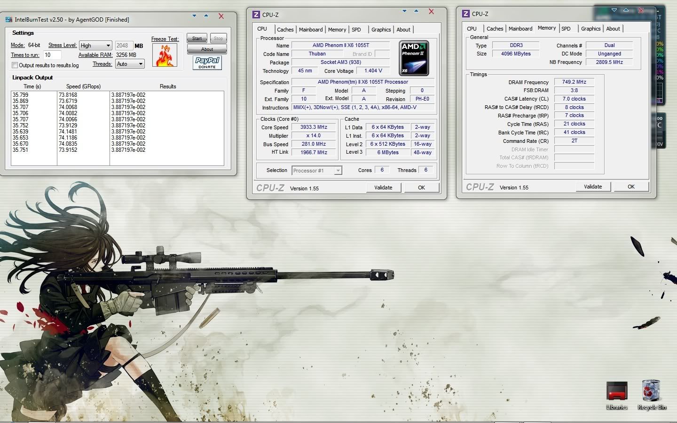Click OK in the CPU-Z CPU window
This screenshot has height=423, width=677.
[421, 188]
